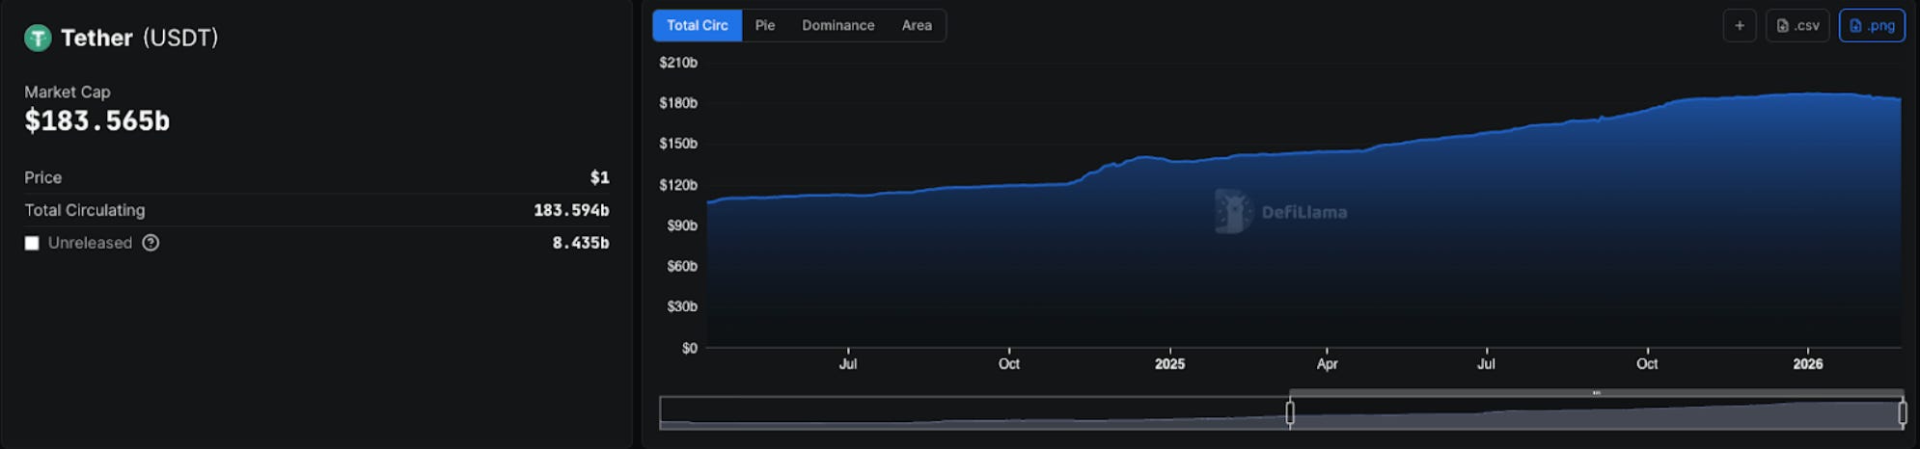Viewport: 1920px width, 449px height.
Task: Click the Price value $1
Action: (x=600, y=177)
